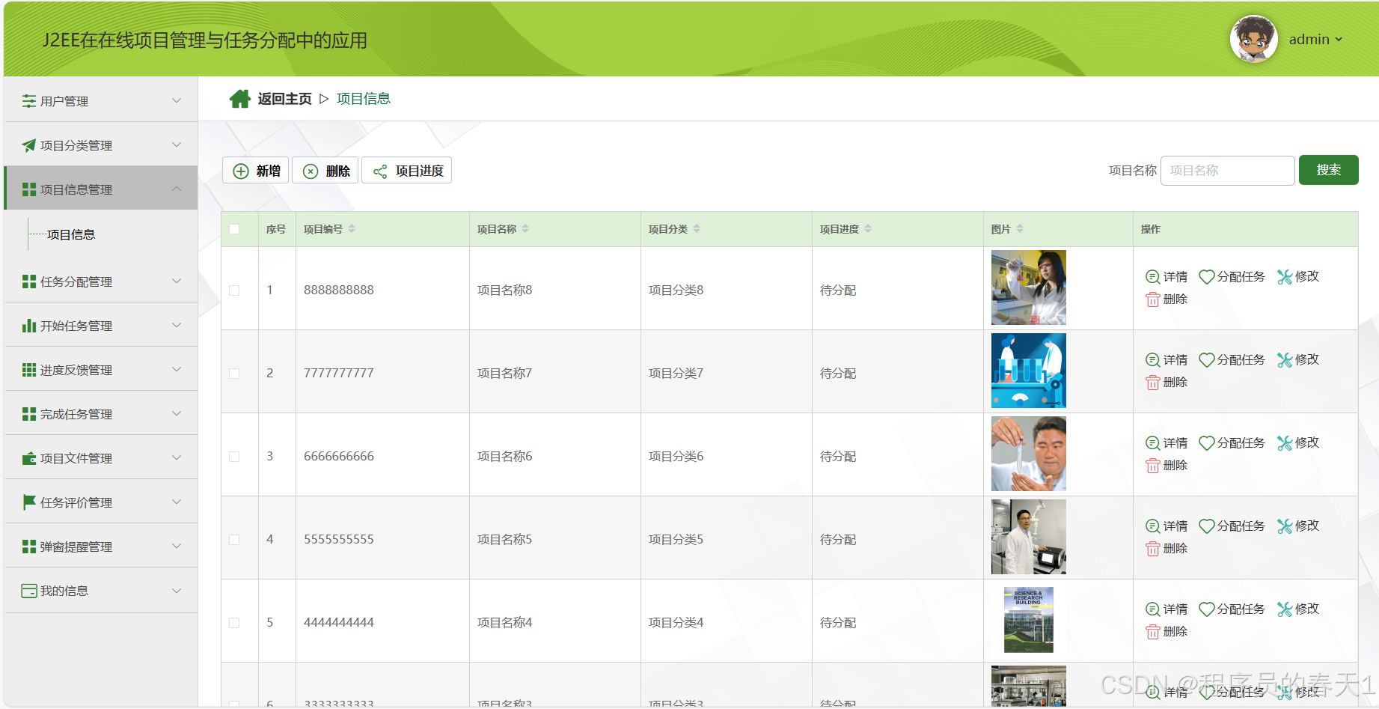Image resolution: width=1379 pixels, height=709 pixels.
Task: Click the 我的信息 card icon
Action: coord(29,591)
